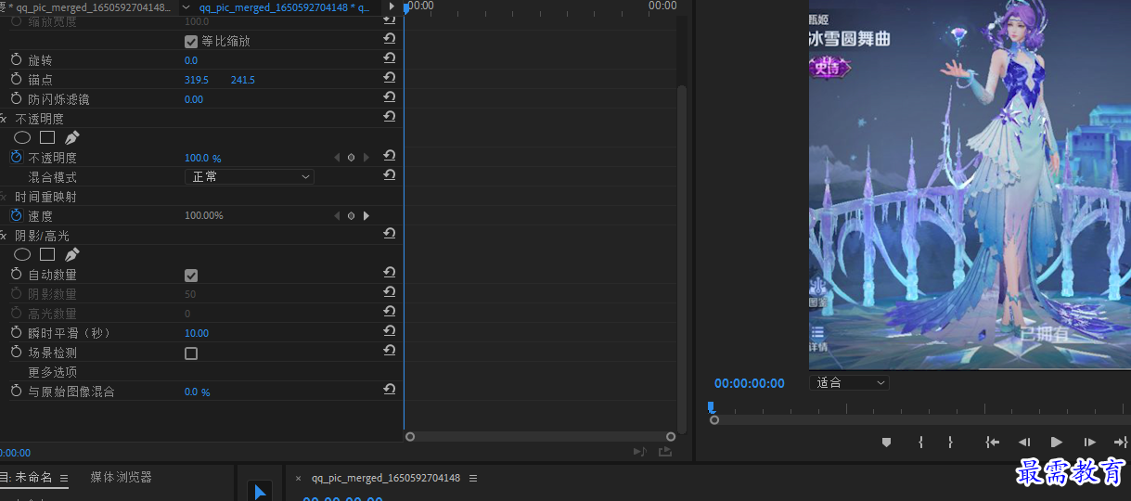Switch to the 媒体浏览器 tab
Screen dimensions: 1131x501
tap(121, 478)
